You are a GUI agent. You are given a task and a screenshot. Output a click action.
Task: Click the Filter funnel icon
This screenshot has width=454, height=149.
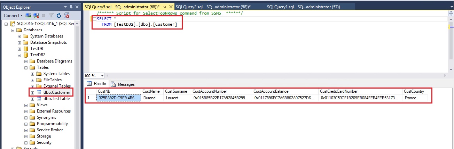tap(51, 16)
